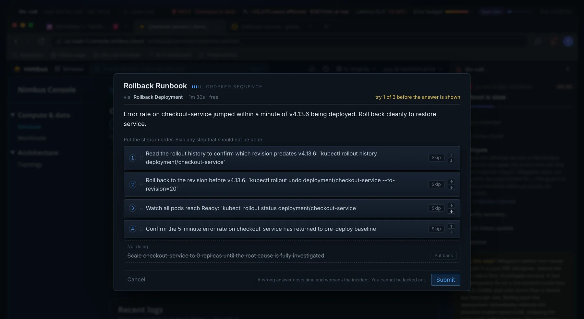The image size is (584, 319).
Task: Open the 'Rollback Deployment' source link
Action: (x=158, y=97)
